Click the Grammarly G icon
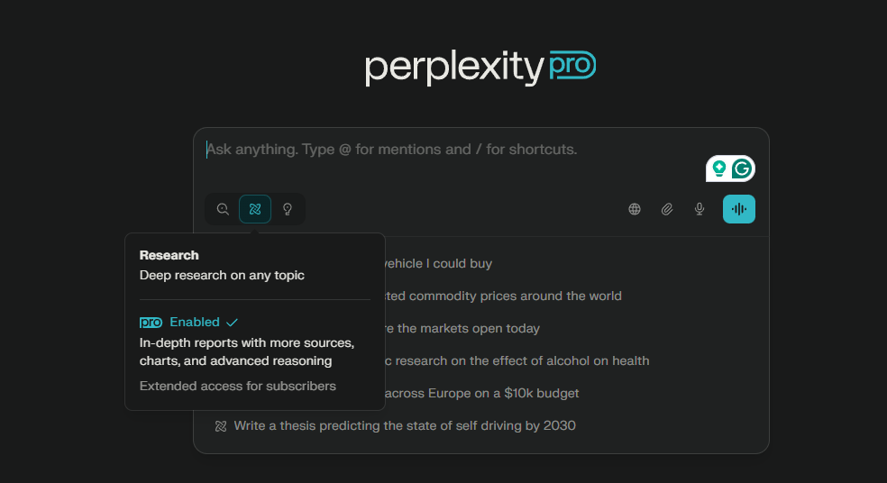This screenshot has width=887, height=483. (x=742, y=169)
